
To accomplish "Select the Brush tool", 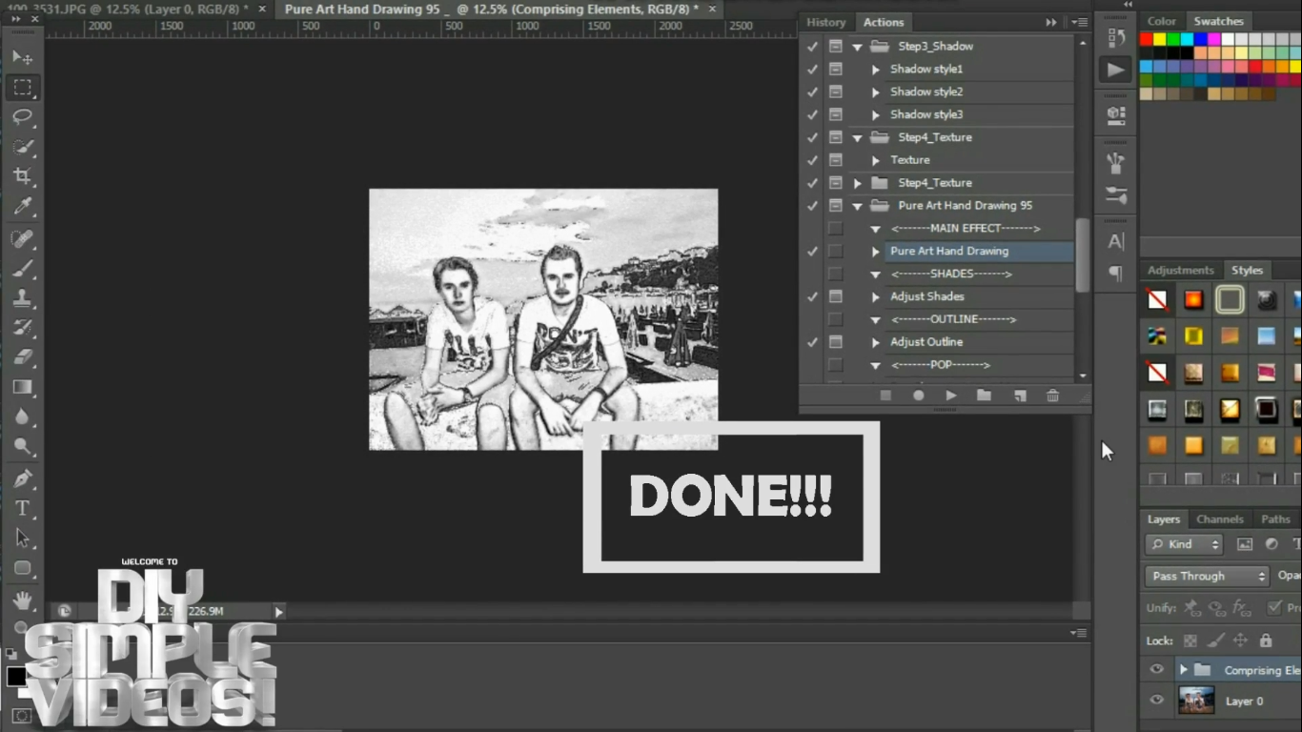I will [x=22, y=268].
